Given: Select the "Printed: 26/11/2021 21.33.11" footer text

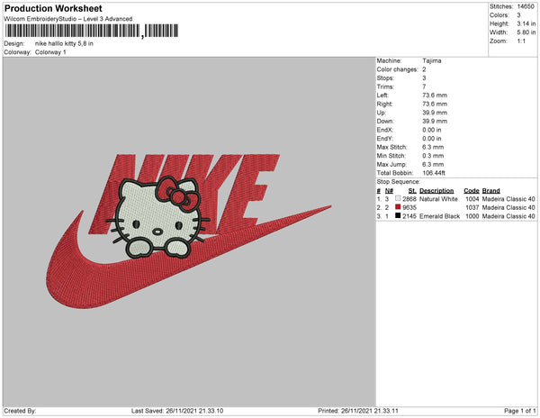Looking at the screenshot, I should click(x=358, y=411).
